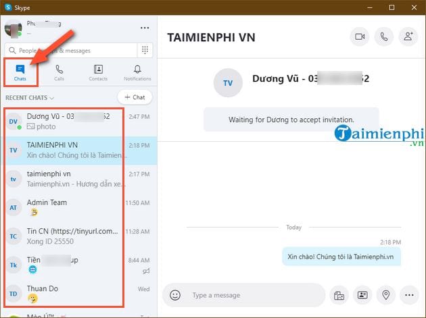Click the muted notification icon on Tiến chat

click(x=146, y=271)
